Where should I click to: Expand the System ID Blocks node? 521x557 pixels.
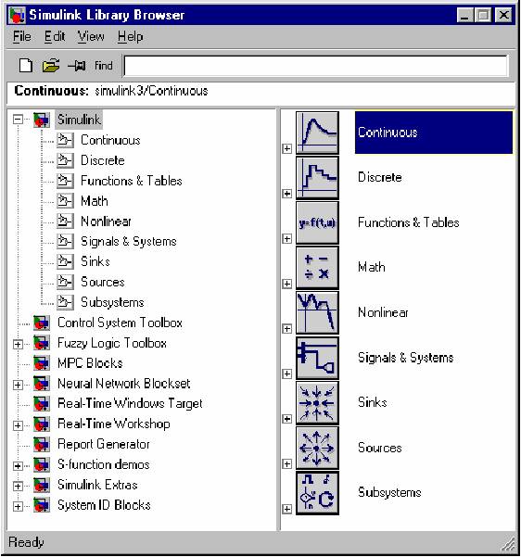pyautogui.click(x=18, y=506)
